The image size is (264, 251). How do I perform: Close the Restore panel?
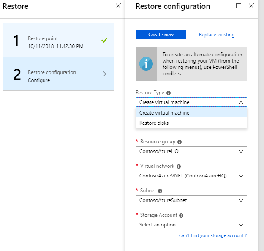(118, 6)
